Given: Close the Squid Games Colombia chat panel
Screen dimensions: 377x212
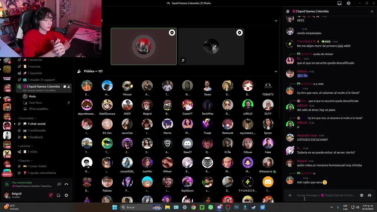Looking at the screenshot, I should pos(372,11).
